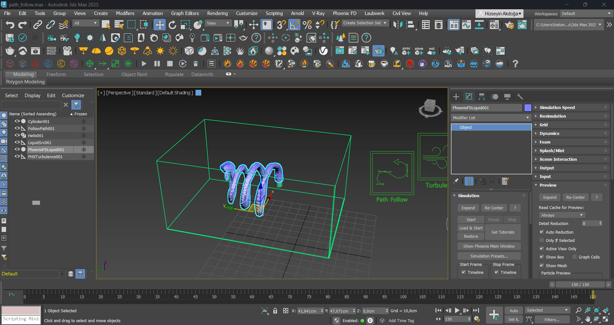Select the Utilities wrench tab in command panel
This screenshot has width=614, height=325.
pos(520,96)
